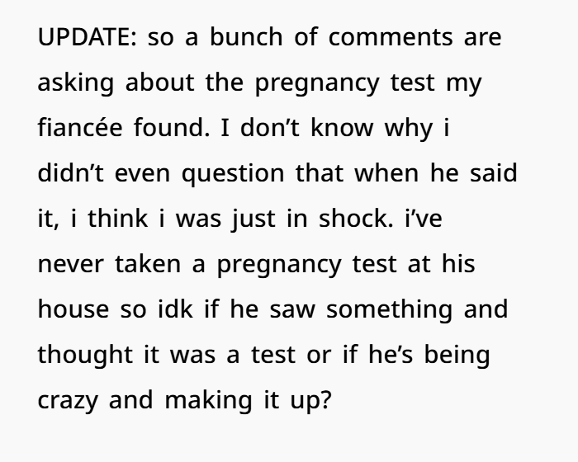The height and width of the screenshot is (462, 578).
Task: Click the word "thought" at the line start
Action: 85,356
